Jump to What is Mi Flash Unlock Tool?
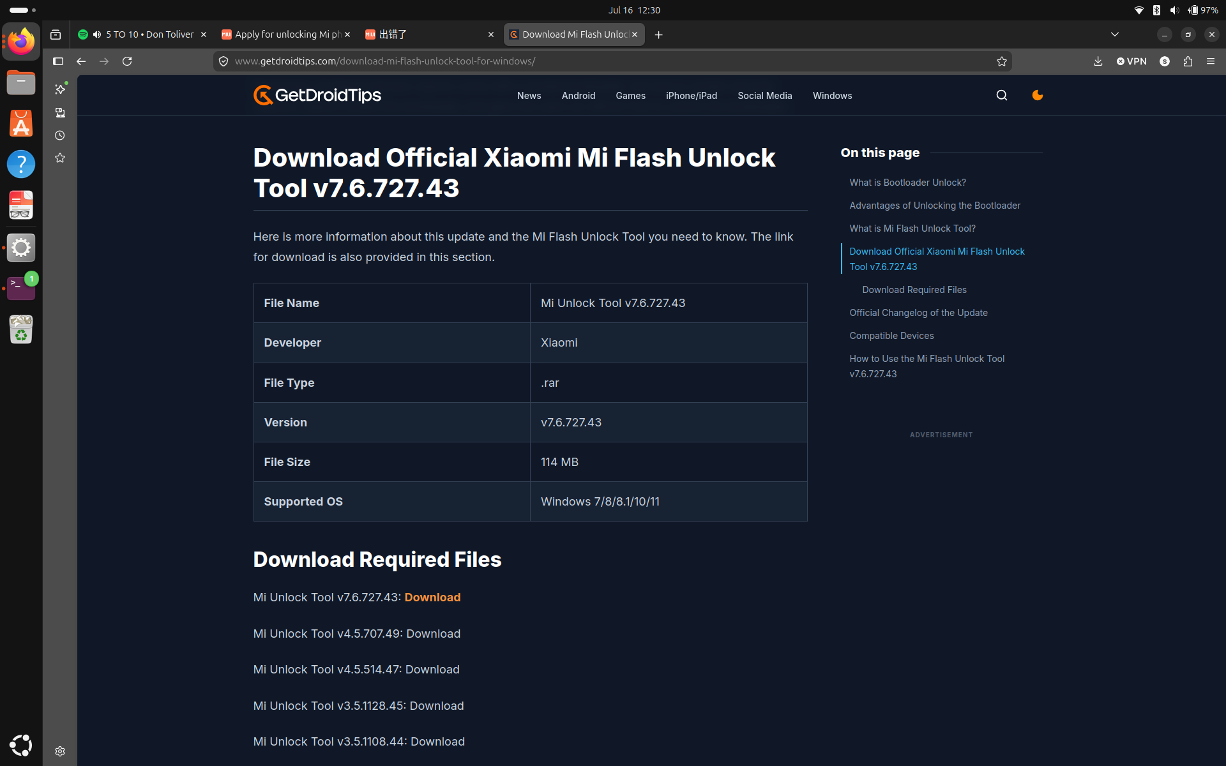Image resolution: width=1226 pixels, height=766 pixels. 912,229
